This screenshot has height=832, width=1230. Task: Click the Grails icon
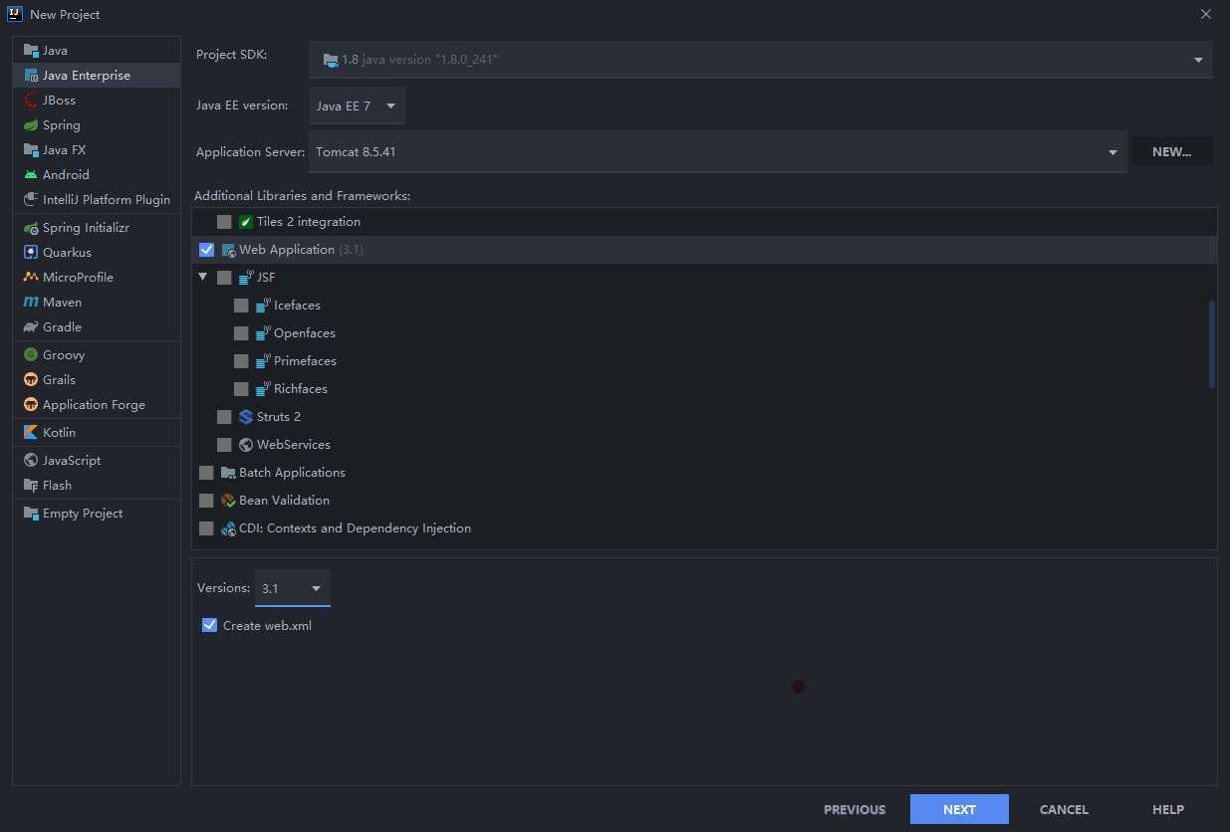coord(31,380)
